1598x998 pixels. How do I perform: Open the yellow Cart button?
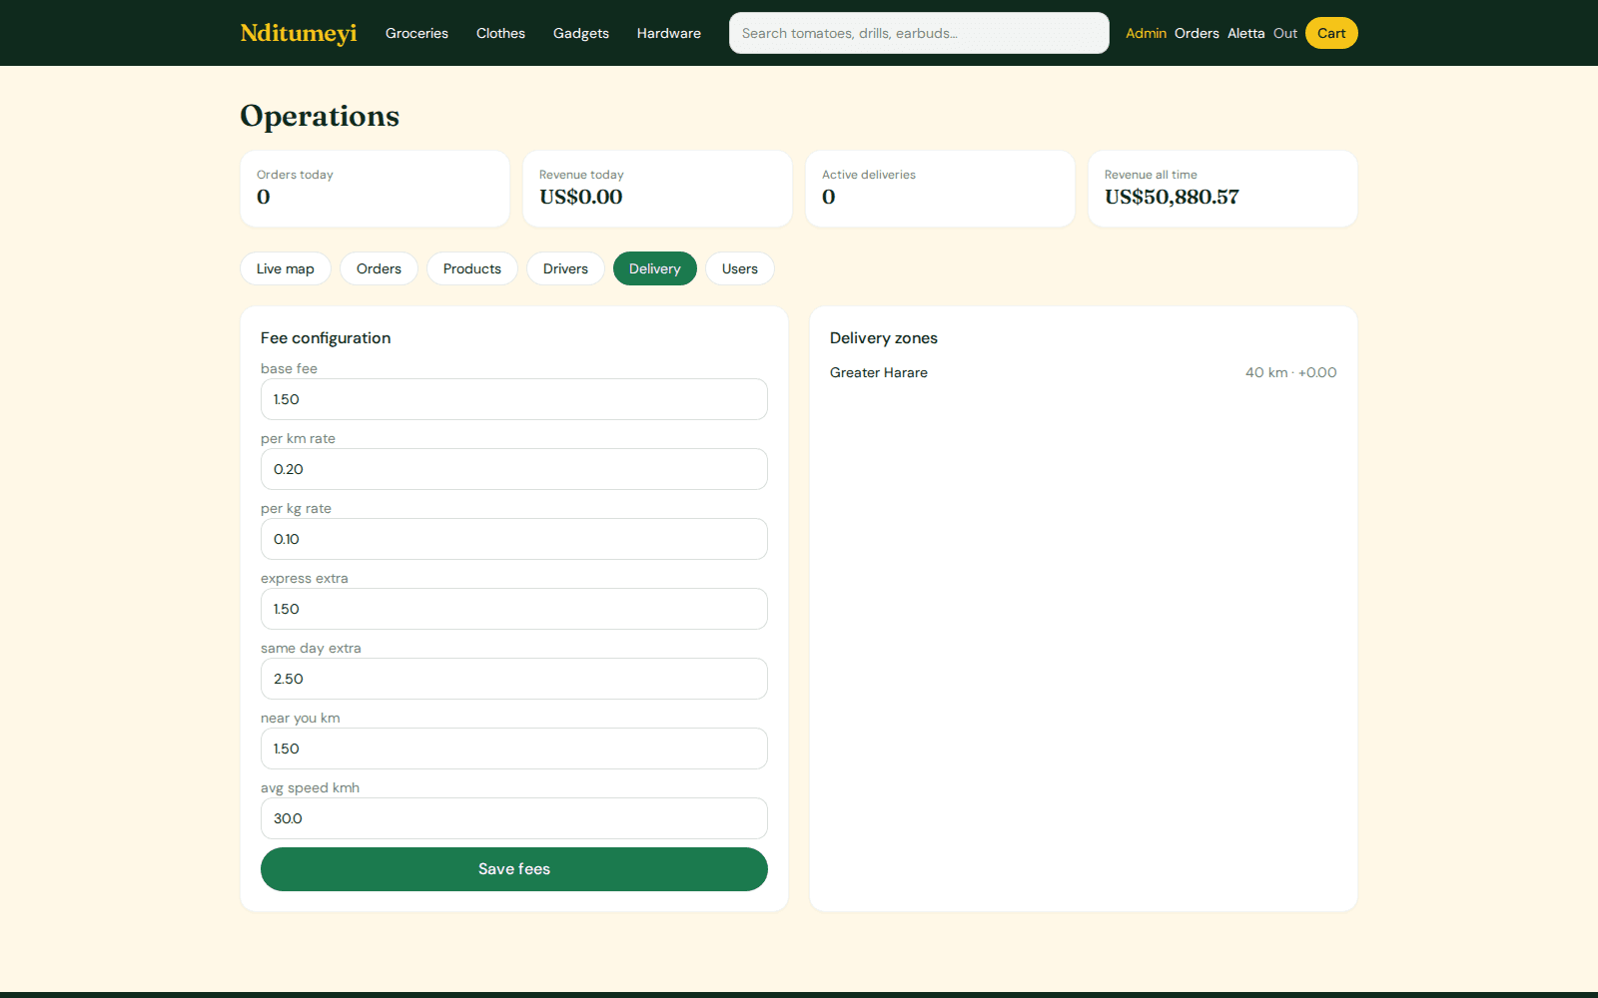point(1331,33)
